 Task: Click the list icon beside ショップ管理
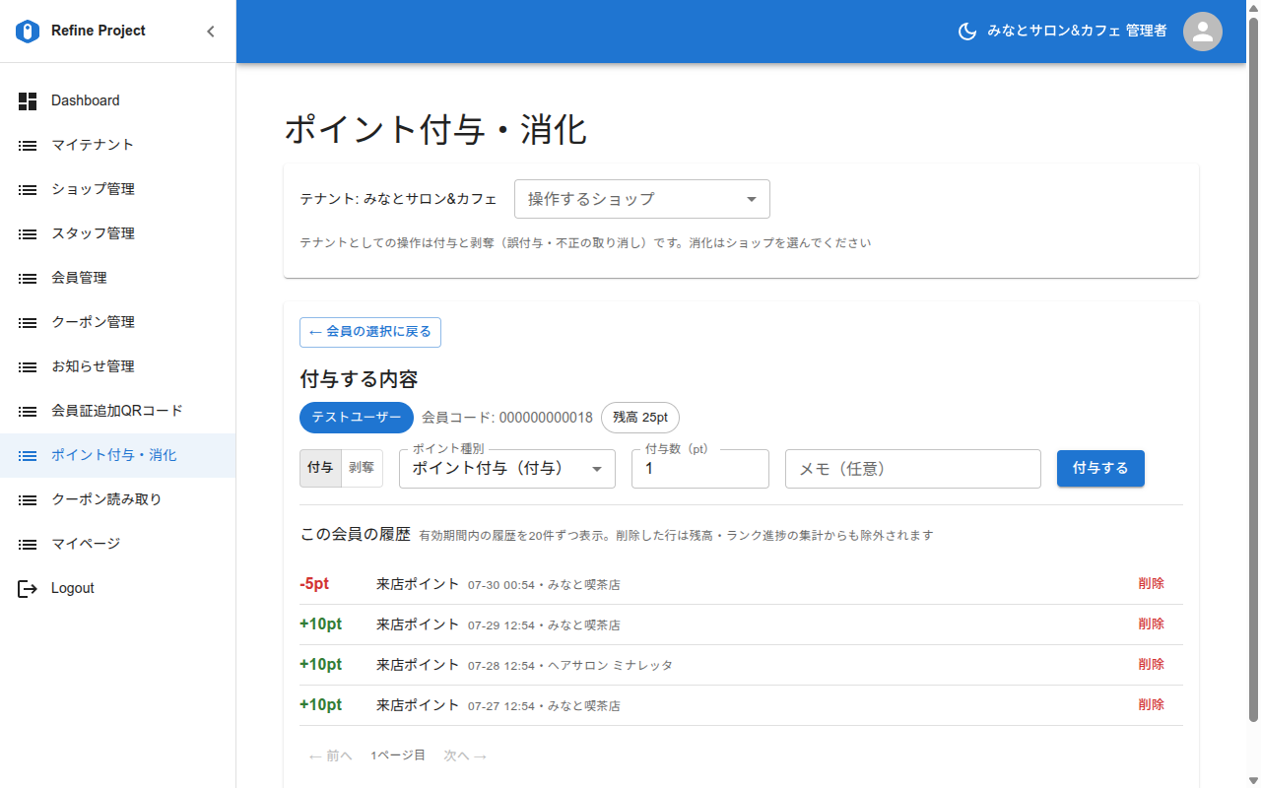tap(28, 189)
